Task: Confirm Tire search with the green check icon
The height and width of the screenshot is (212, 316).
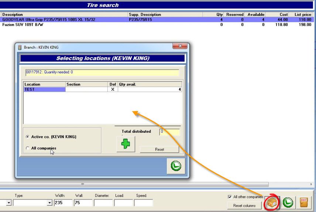Action: [288, 202]
